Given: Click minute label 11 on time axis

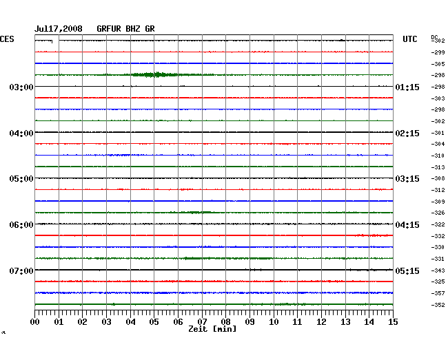Looking at the screenshot, I should [x=297, y=322].
